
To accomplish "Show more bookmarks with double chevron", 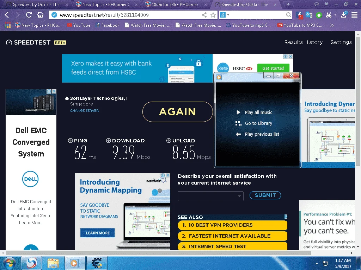I will coord(332,25).
